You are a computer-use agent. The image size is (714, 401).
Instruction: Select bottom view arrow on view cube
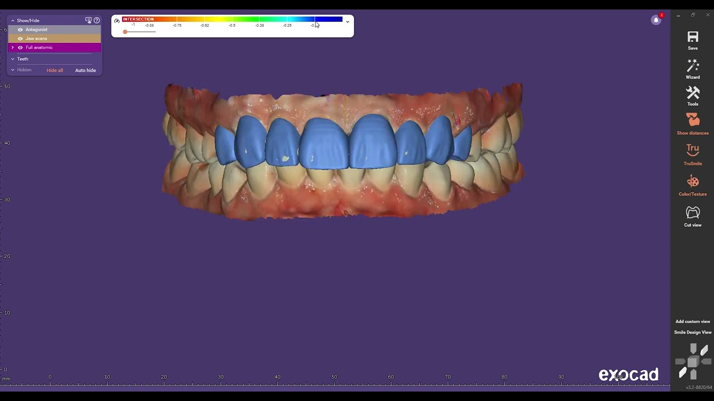[x=693, y=374]
